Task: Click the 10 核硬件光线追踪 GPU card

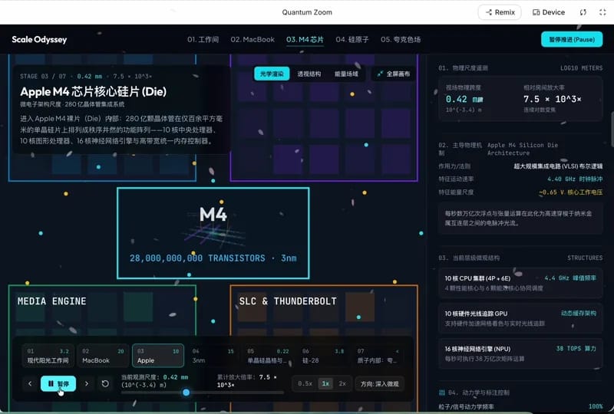Action: pyautogui.click(x=520, y=318)
